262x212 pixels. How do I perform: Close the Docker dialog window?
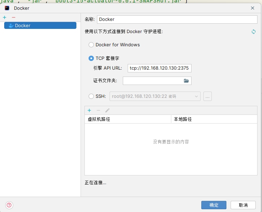pyautogui.click(x=253, y=8)
